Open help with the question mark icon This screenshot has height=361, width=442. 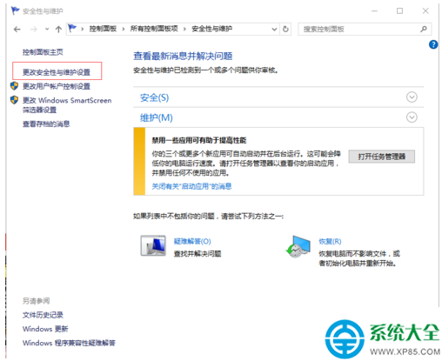(x=433, y=44)
